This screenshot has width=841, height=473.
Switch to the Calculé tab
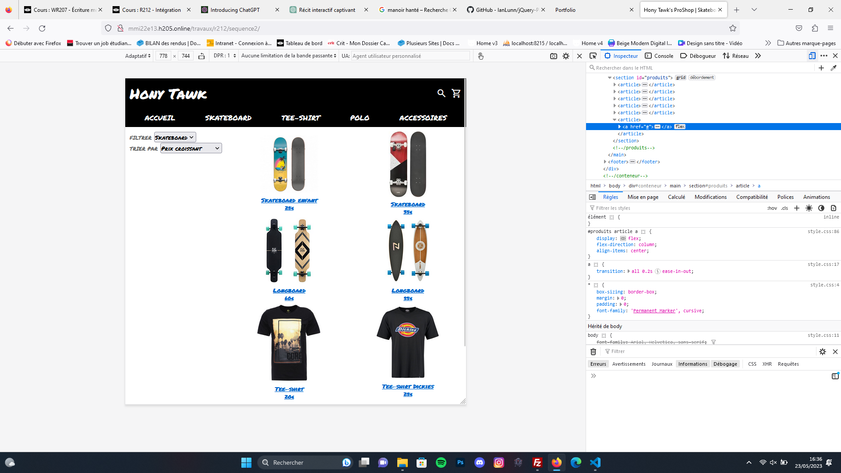click(676, 197)
